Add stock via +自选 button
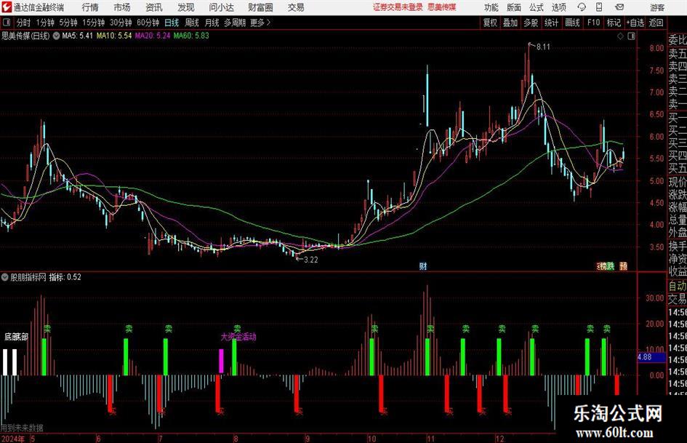 click(x=635, y=23)
